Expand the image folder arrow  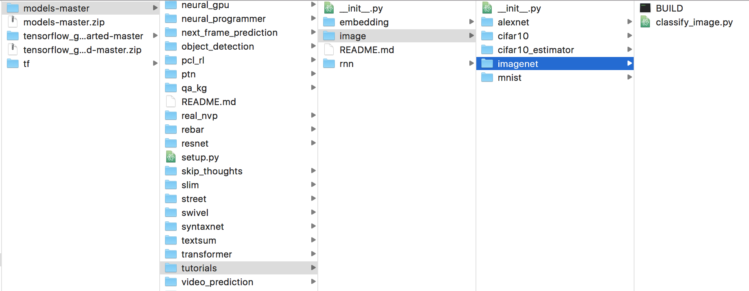471,35
